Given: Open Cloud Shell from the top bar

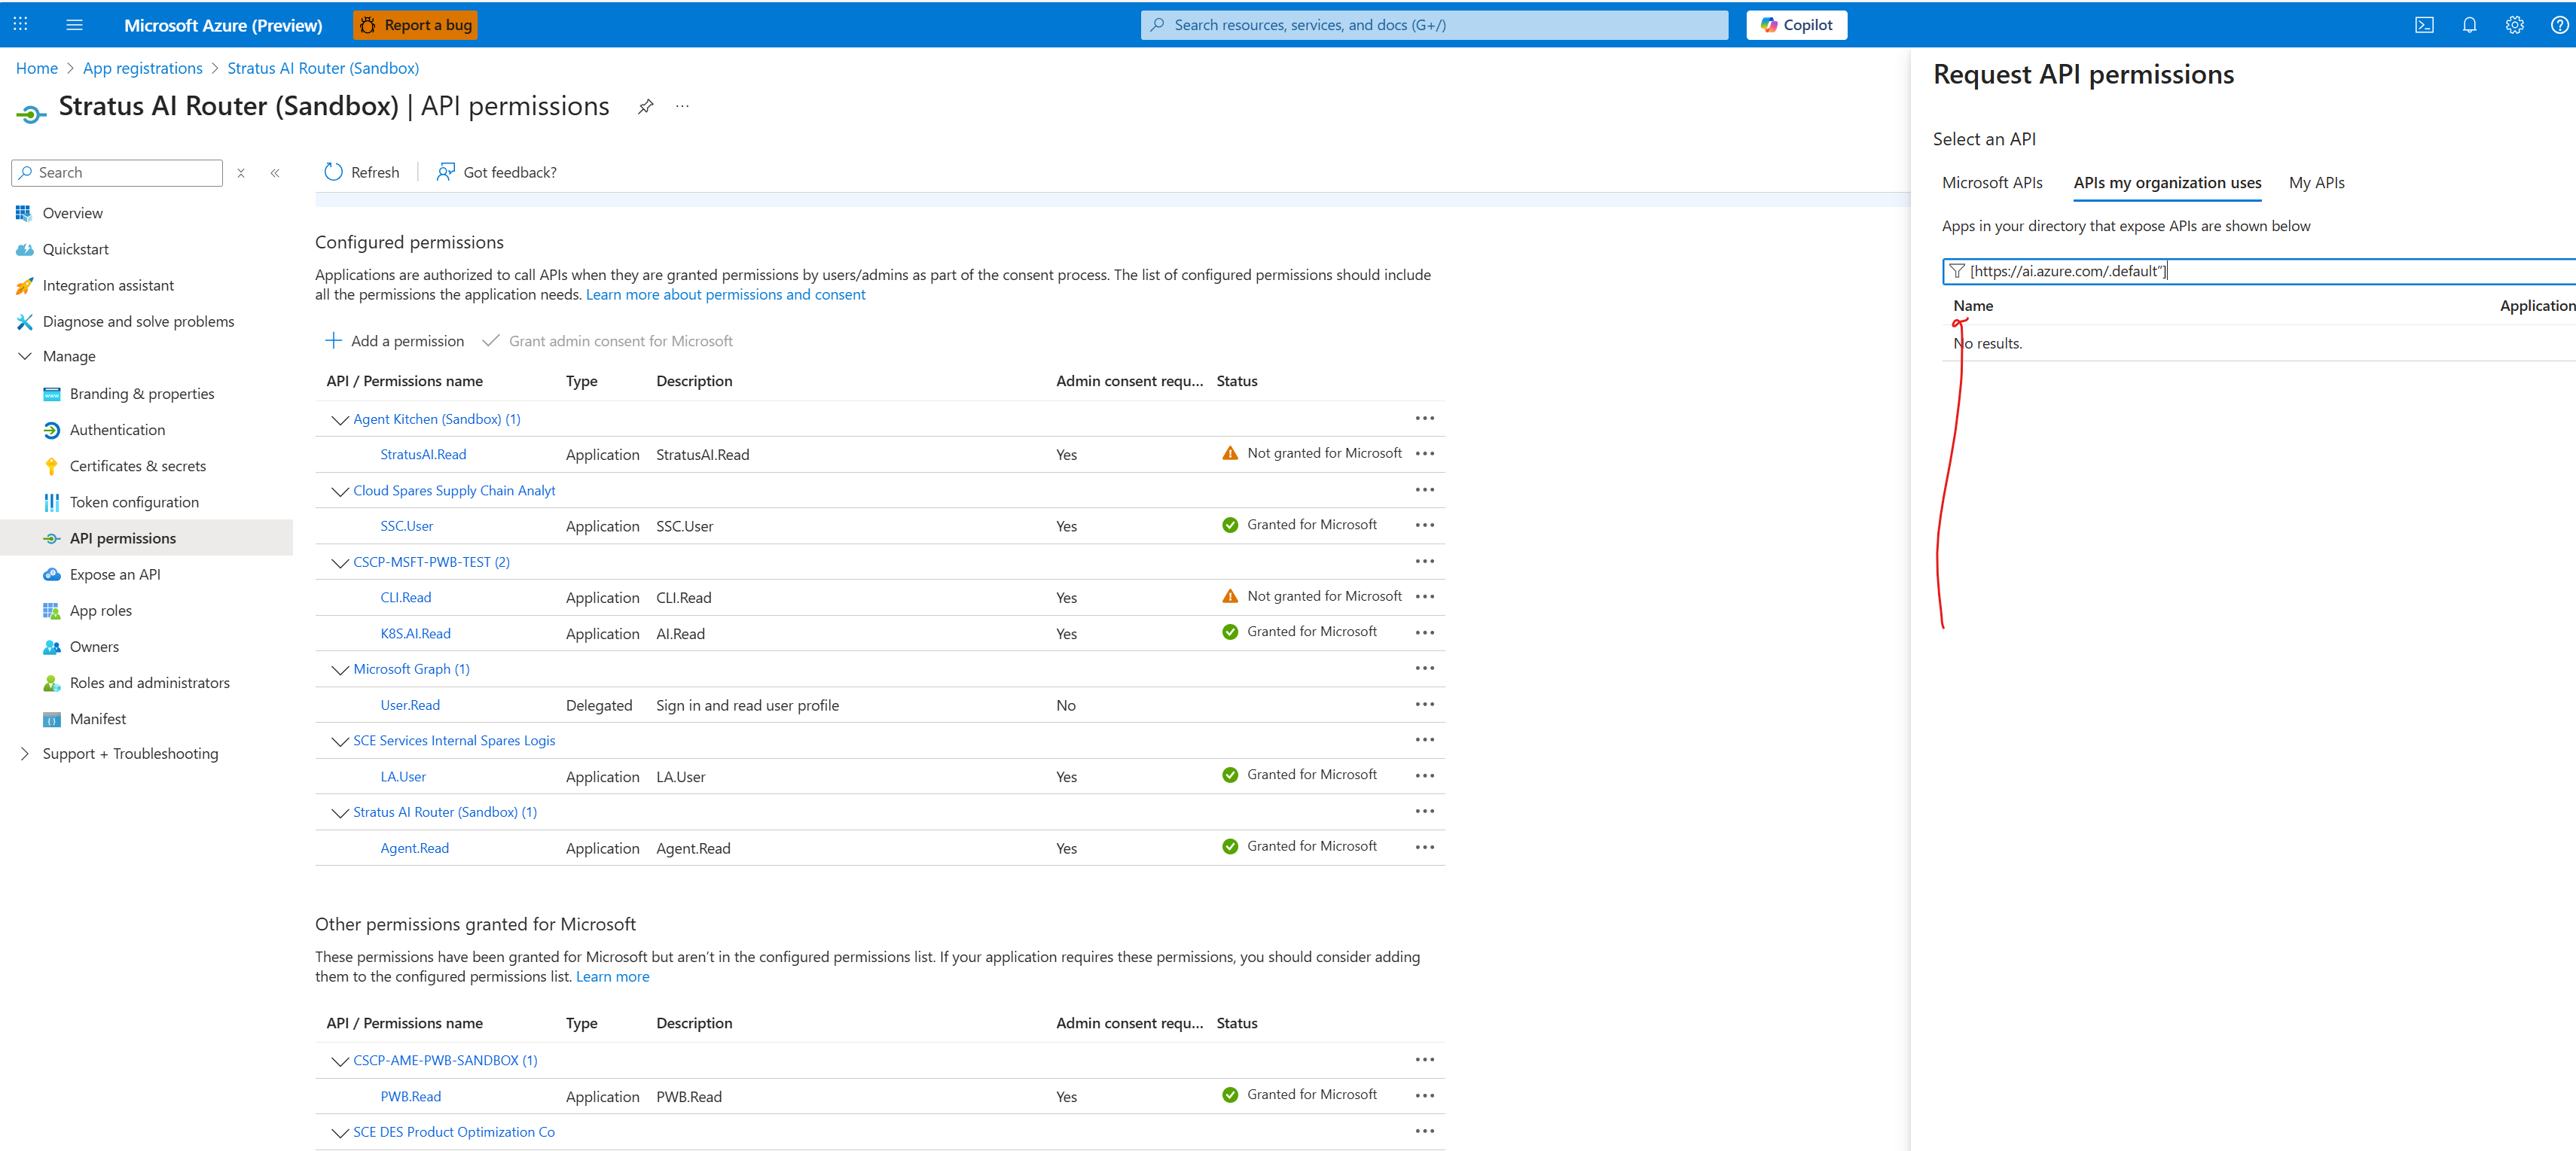Looking at the screenshot, I should click(x=2424, y=25).
